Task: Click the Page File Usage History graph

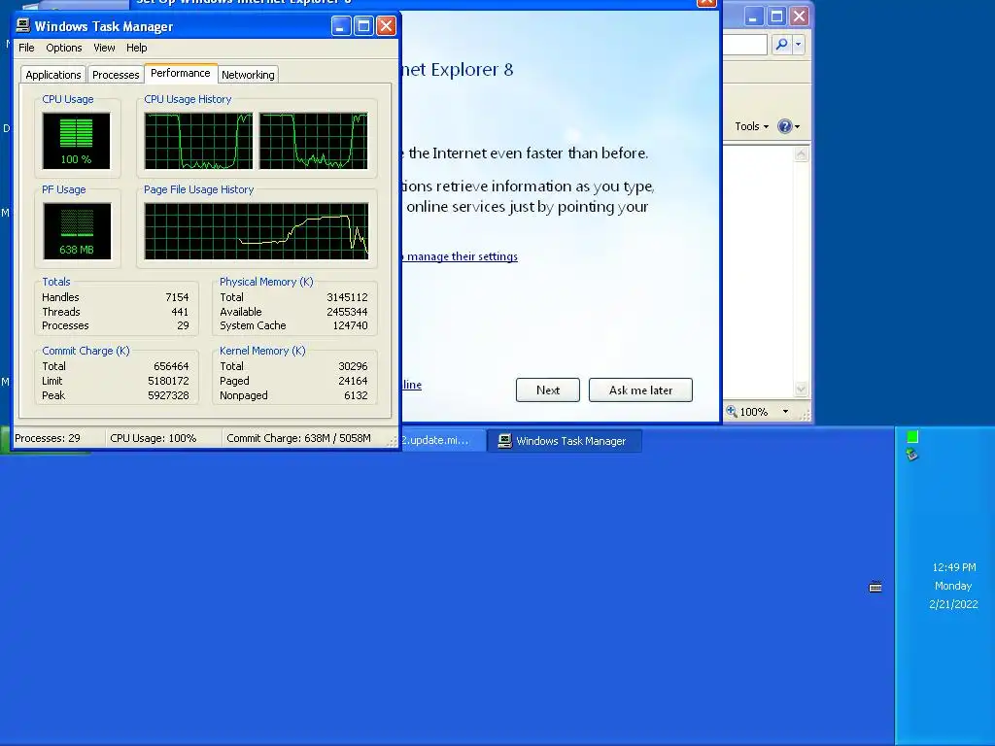Action: pyautogui.click(x=257, y=231)
